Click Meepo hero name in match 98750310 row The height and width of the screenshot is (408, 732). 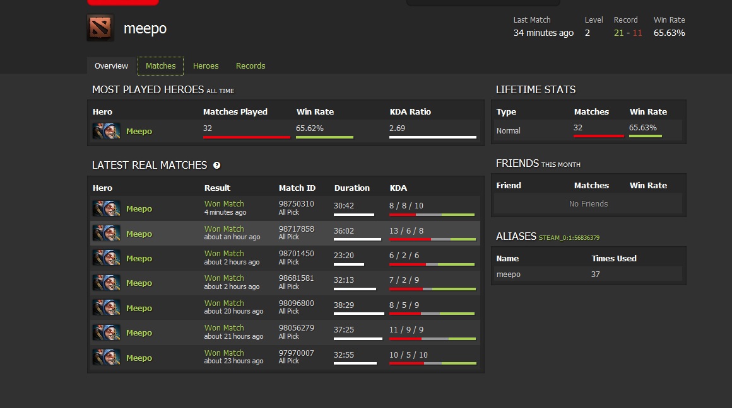pyautogui.click(x=139, y=208)
